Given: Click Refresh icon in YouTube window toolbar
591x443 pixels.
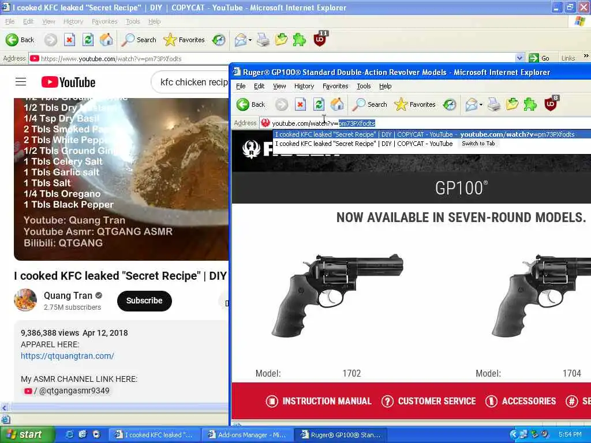Looking at the screenshot, I should pyautogui.click(x=88, y=40).
